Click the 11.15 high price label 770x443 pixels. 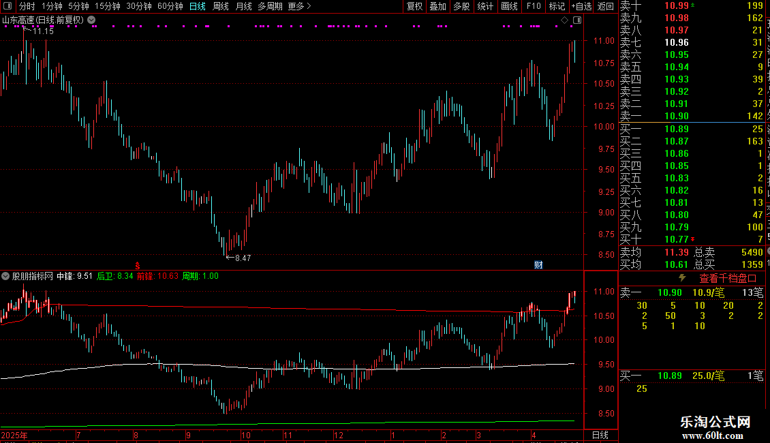pos(43,31)
